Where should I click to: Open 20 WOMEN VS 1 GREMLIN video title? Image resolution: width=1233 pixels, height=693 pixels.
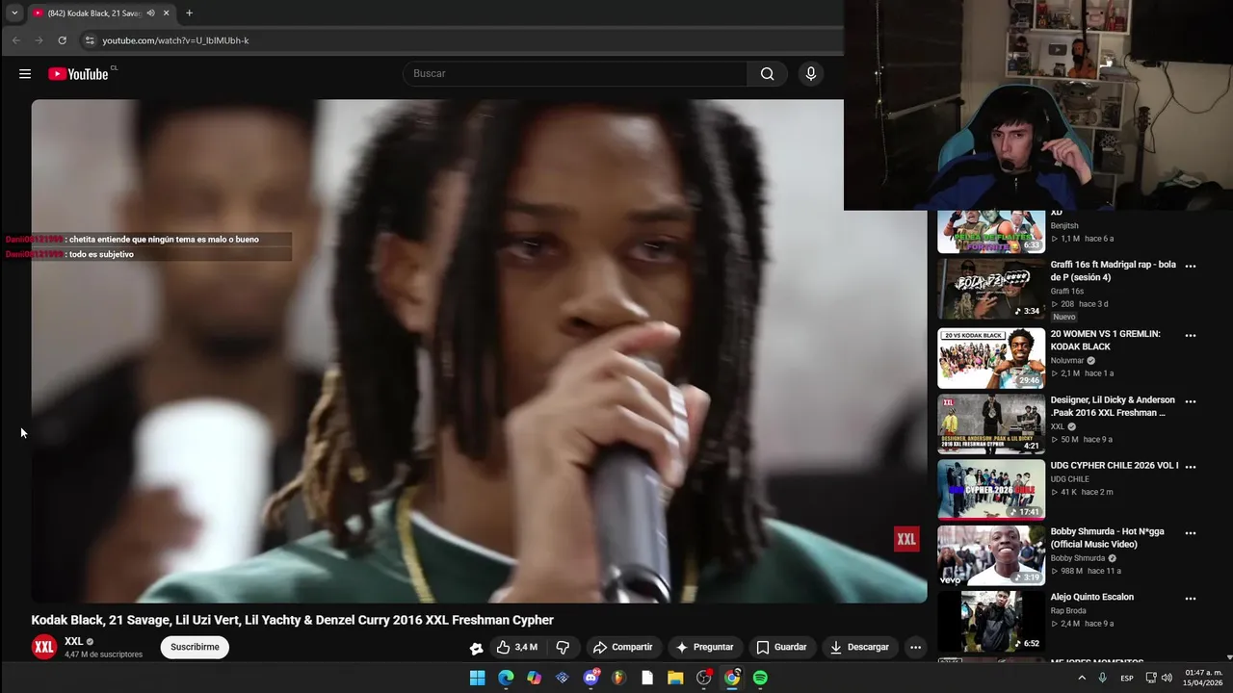click(x=1105, y=341)
